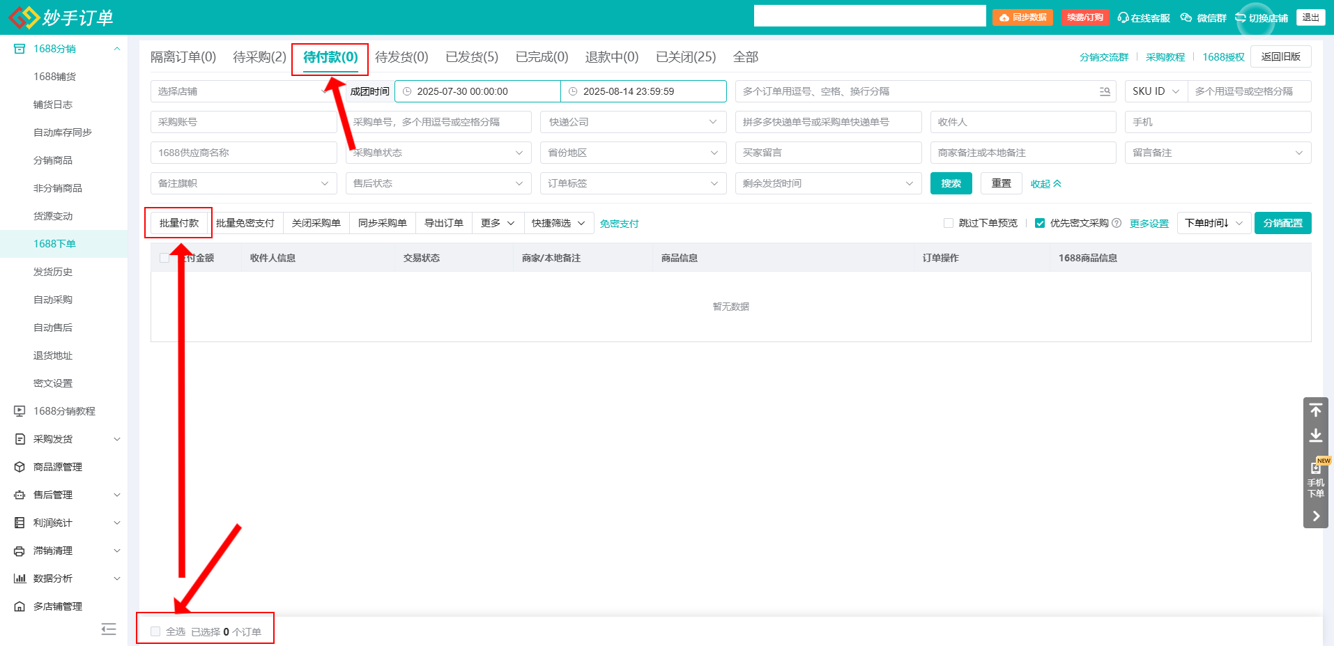Open the 快递公司 dropdown
The width and height of the screenshot is (1334, 646).
click(634, 122)
